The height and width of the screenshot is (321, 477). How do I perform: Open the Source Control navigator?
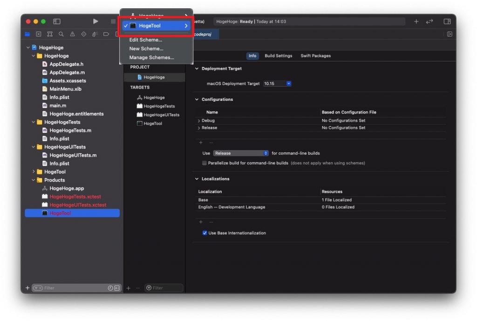pyautogui.click(x=39, y=34)
